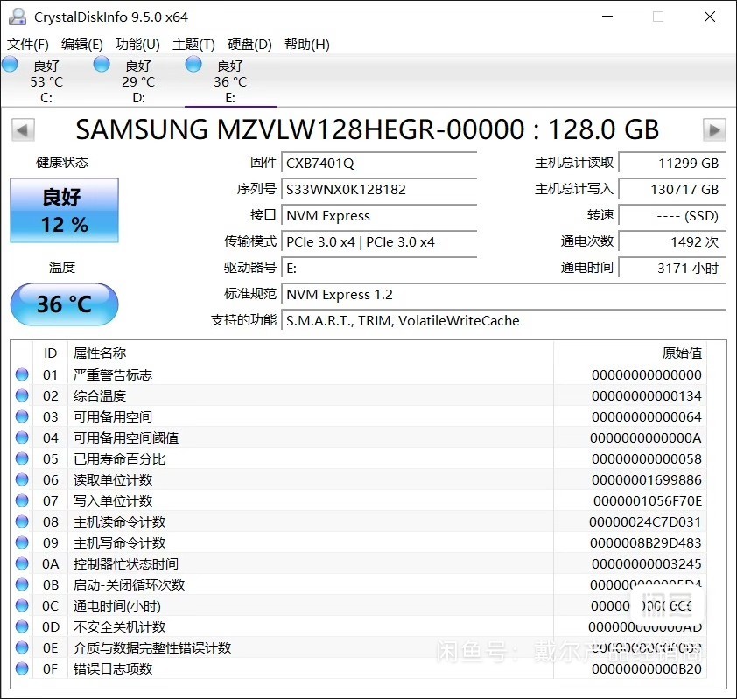Click the power on count 1492 次

(x=672, y=242)
